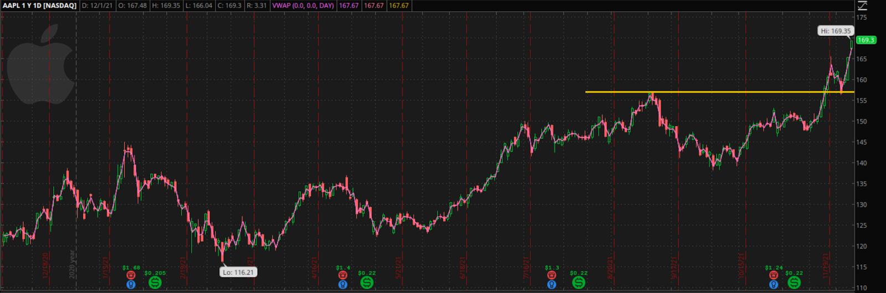Click the D: 12/1/21 date readout
886x293 pixels.
point(97,6)
